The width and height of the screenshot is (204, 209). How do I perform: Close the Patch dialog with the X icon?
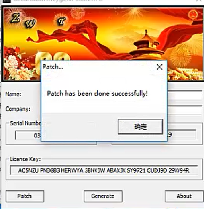coord(160,67)
